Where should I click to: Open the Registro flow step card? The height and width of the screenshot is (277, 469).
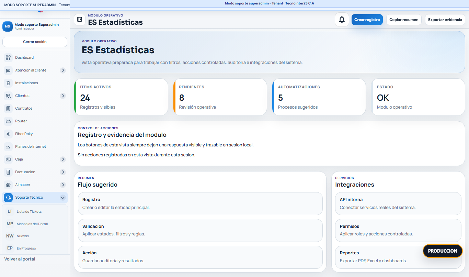point(200,203)
